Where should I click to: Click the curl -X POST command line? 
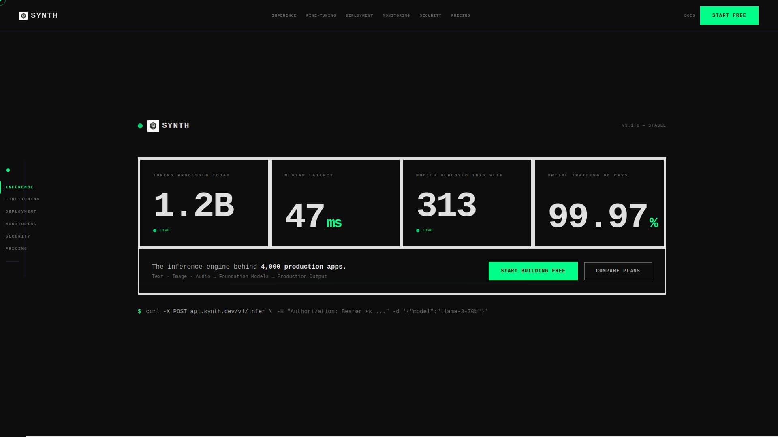point(209,311)
